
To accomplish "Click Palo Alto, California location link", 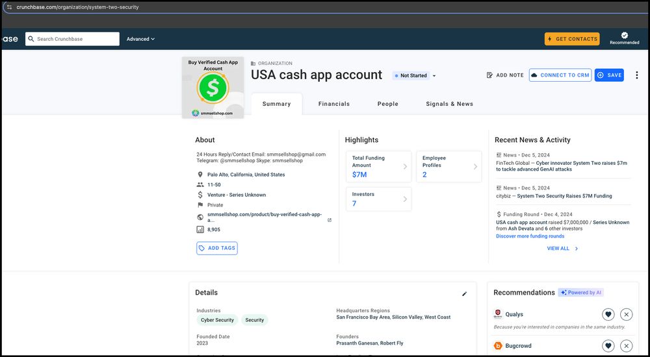I will tap(246, 175).
